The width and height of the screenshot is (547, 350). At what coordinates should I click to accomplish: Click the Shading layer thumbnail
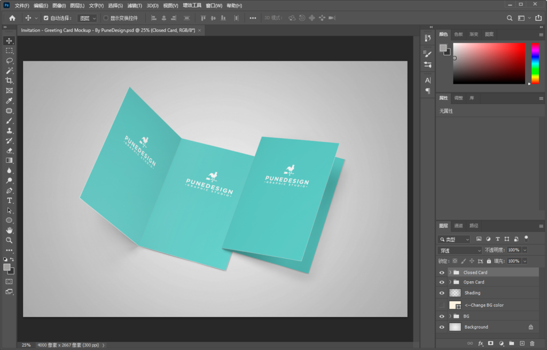click(x=455, y=293)
